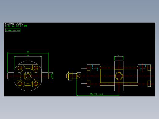Click the 'Stroke' table cell

[x=9, y=30]
